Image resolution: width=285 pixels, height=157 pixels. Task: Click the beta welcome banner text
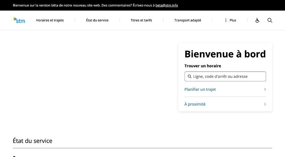pos(84,5)
